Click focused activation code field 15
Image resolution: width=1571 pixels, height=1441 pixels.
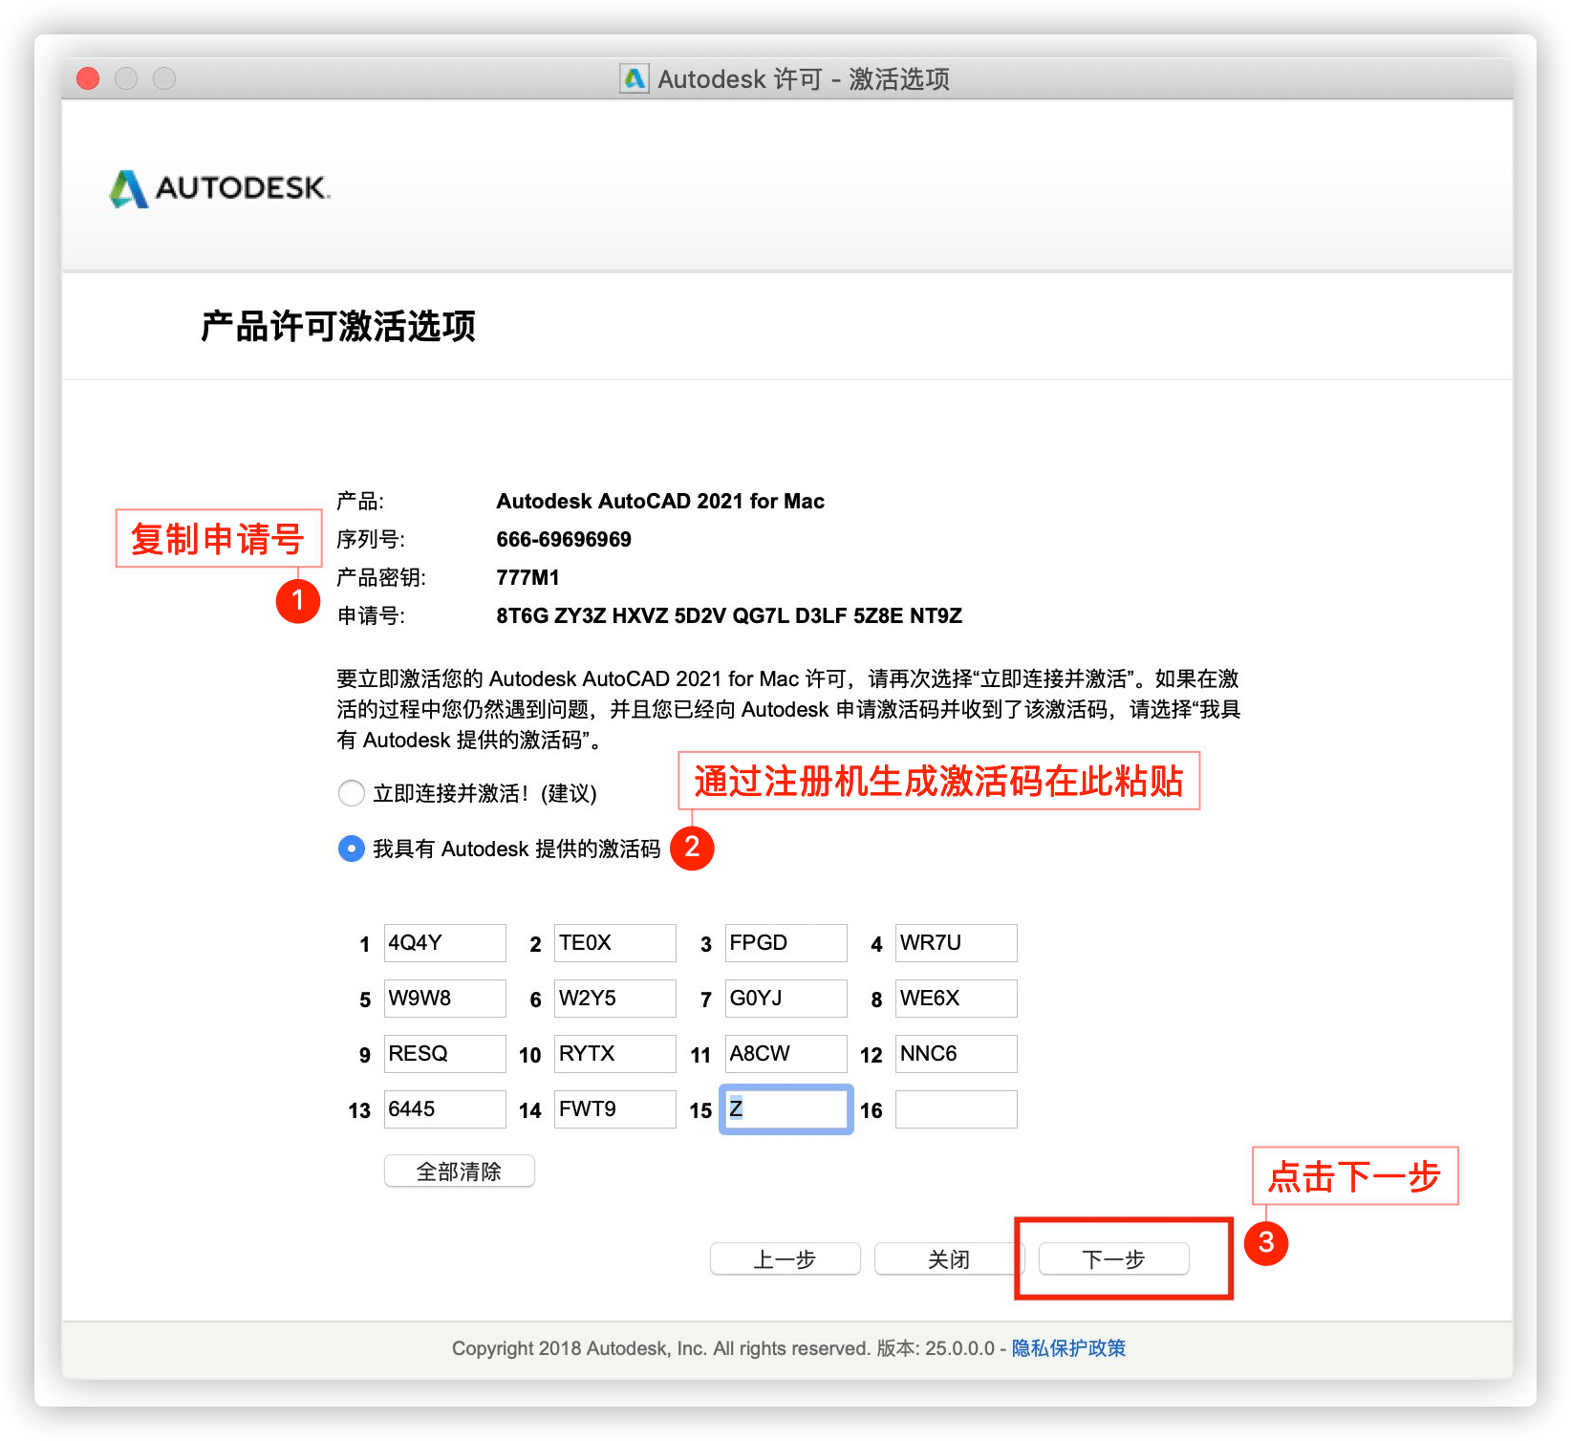pyautogui.click(x=785, y=1109)
